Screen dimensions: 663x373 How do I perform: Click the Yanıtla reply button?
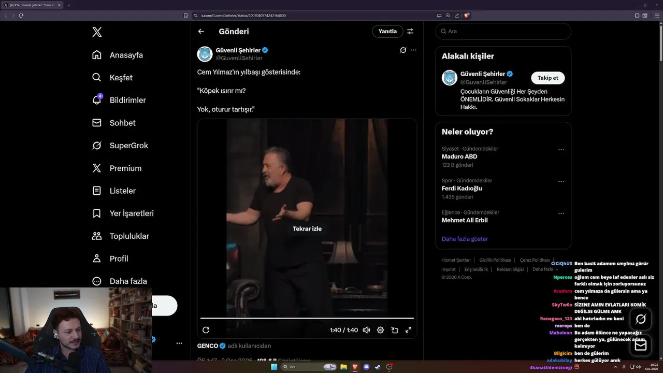pyautogui.click(x=387, y=31)
